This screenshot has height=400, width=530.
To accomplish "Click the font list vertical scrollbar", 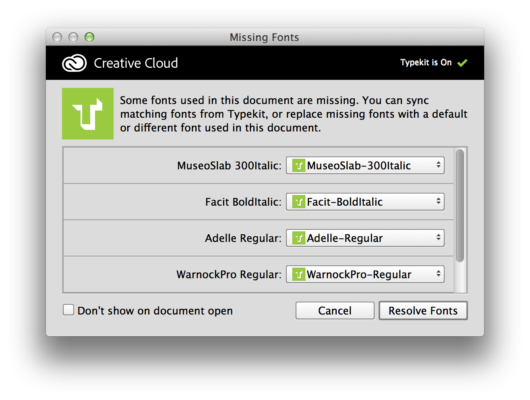I will 460,206.
